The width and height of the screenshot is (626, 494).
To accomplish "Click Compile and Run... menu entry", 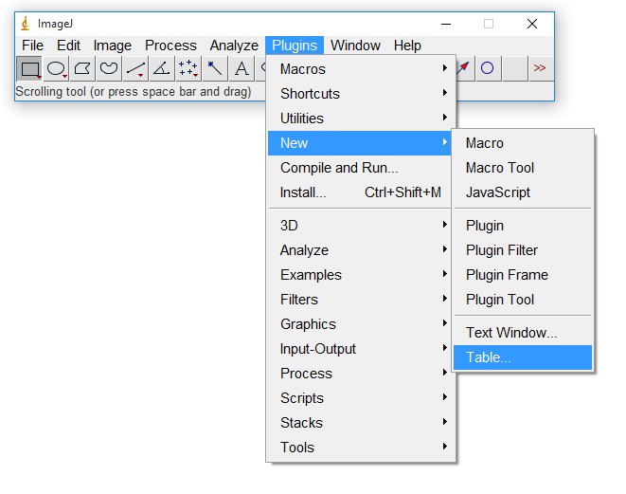I will pos(339,168).
